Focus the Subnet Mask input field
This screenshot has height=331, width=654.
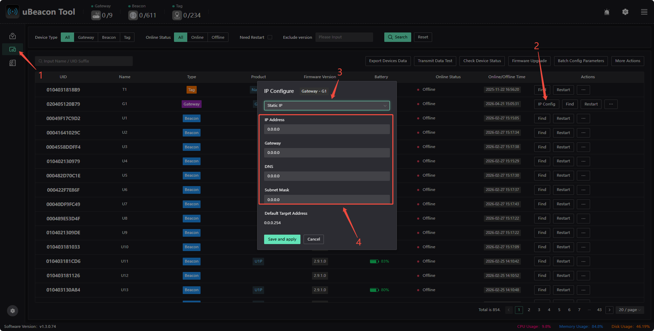(x=327, y=199)
